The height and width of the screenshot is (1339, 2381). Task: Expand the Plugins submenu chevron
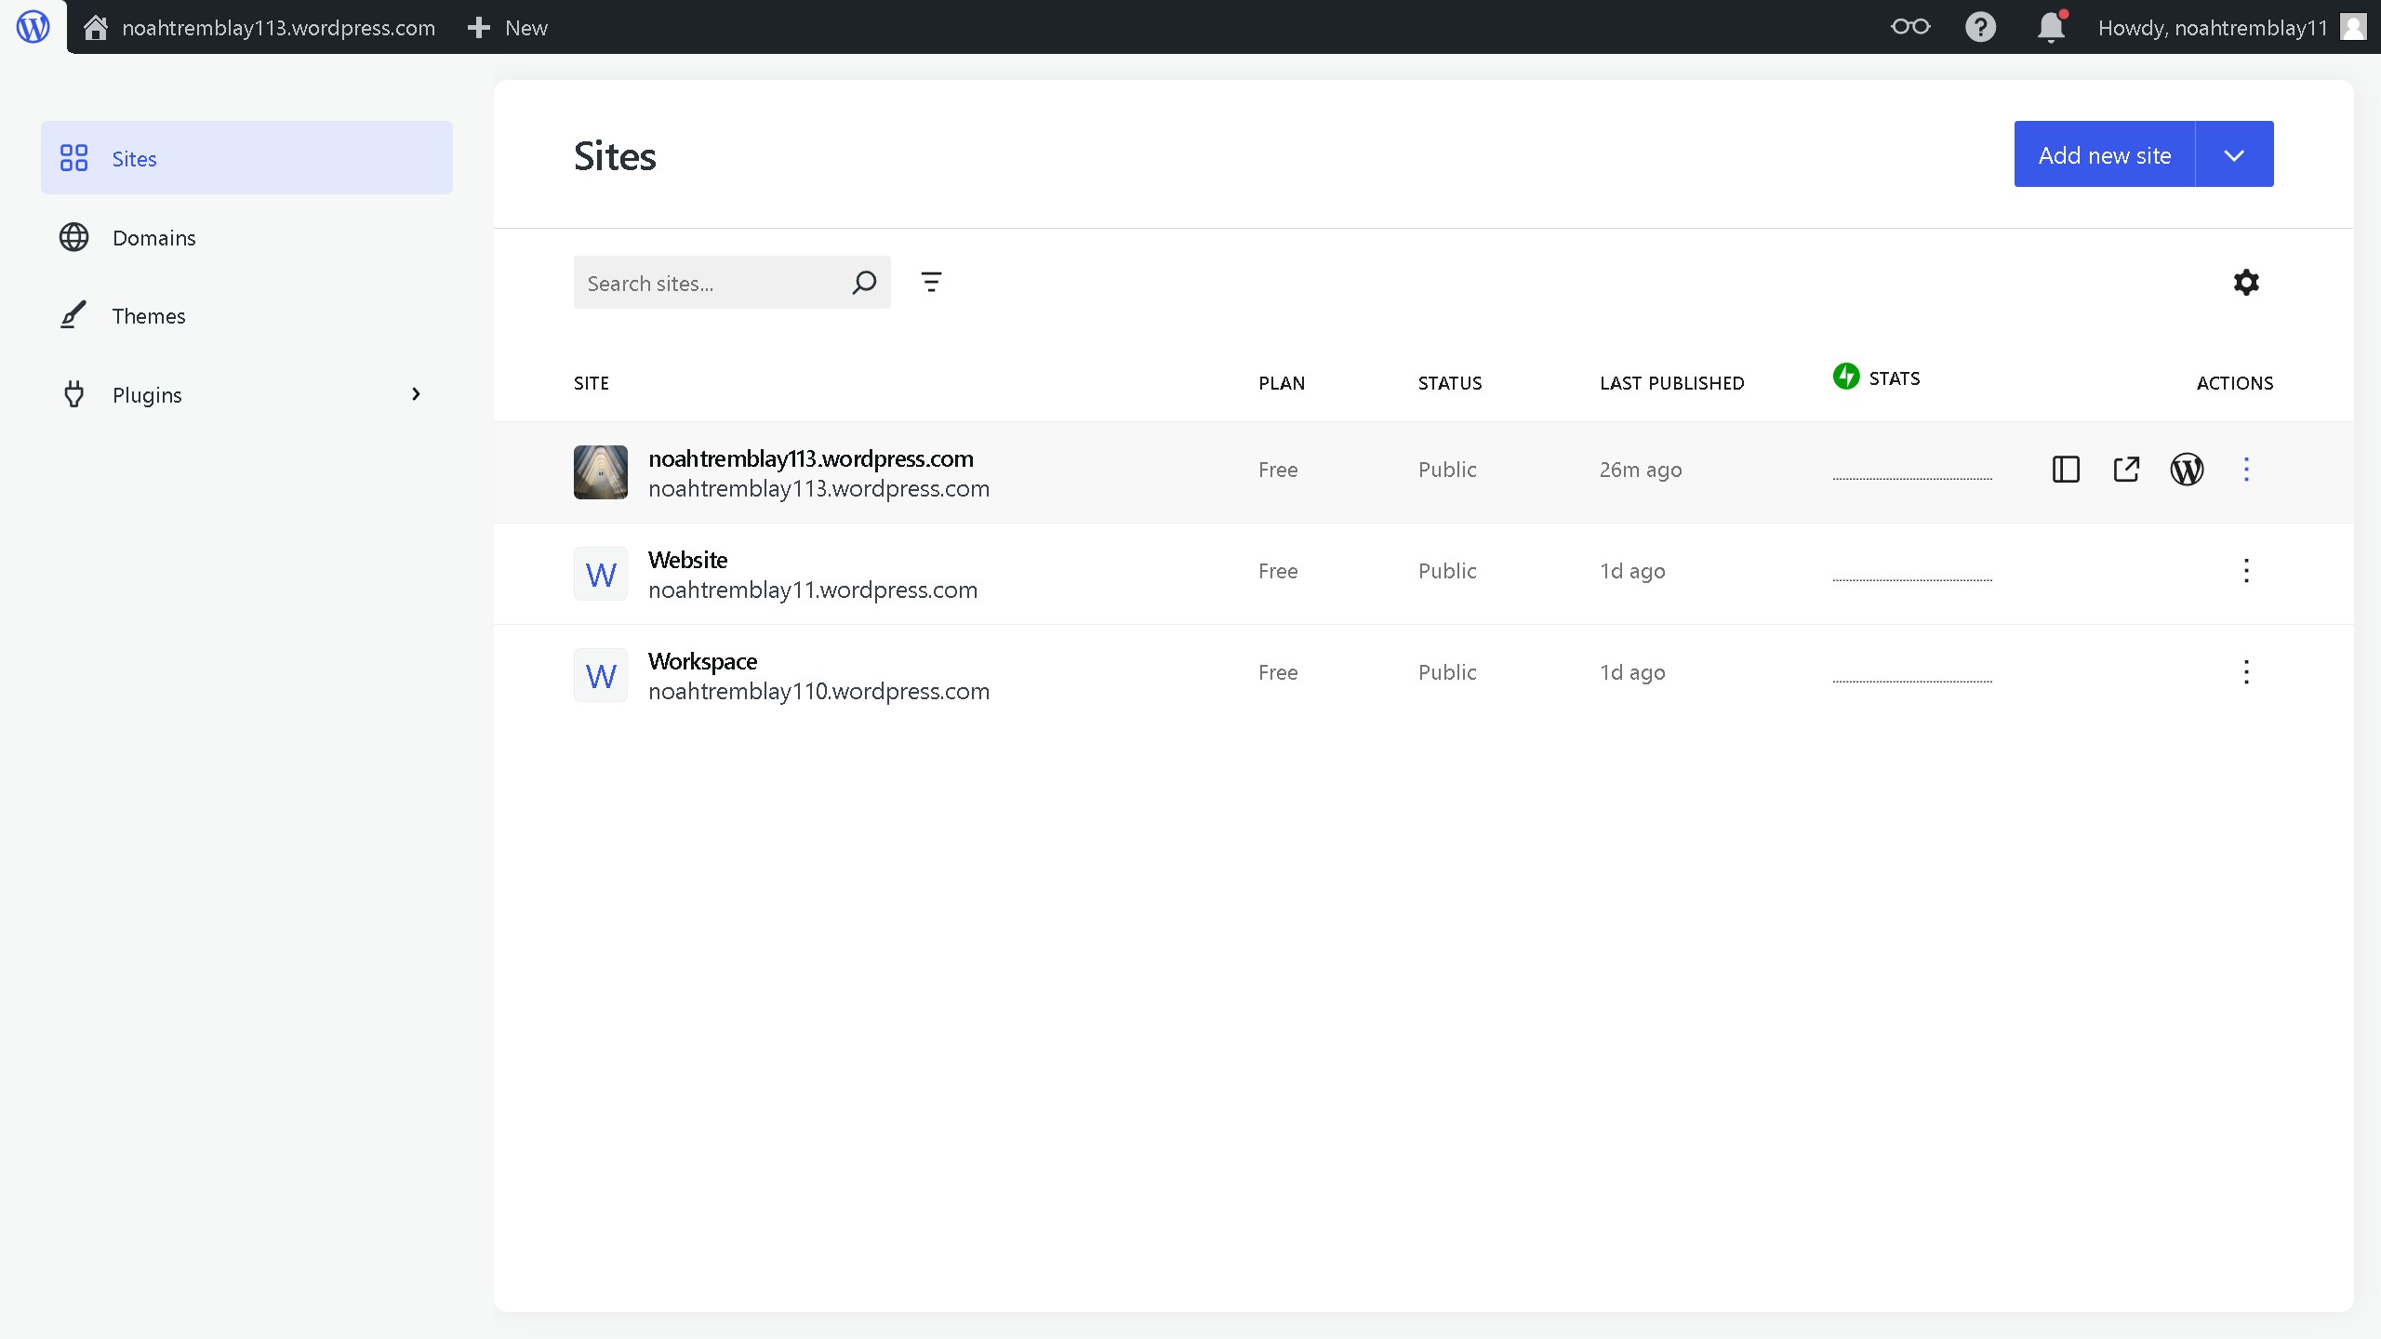tap(416, 394)
